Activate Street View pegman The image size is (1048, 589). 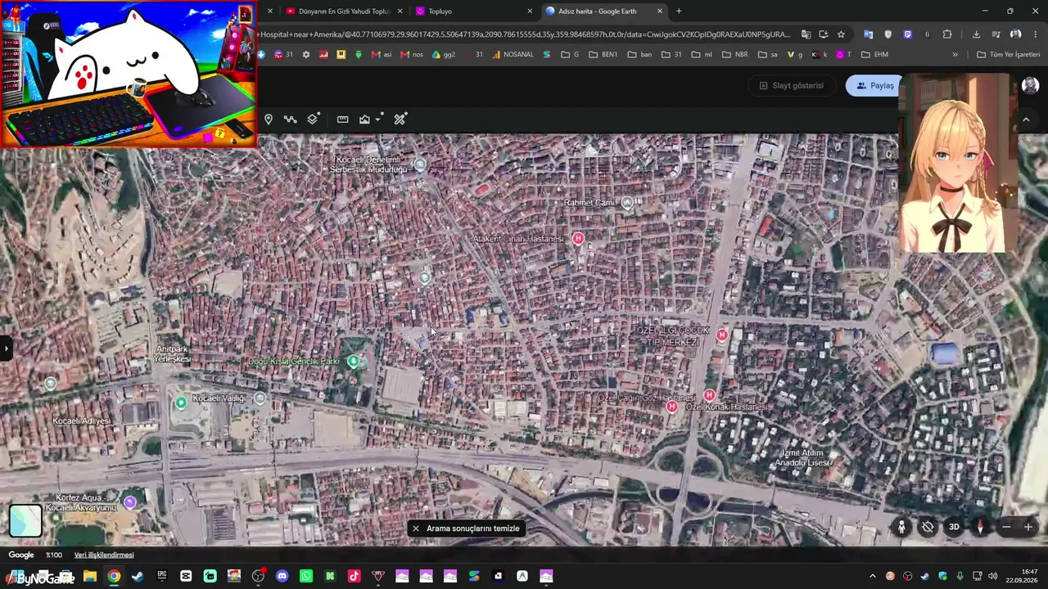pyautogui.click(x=901, y=527)
